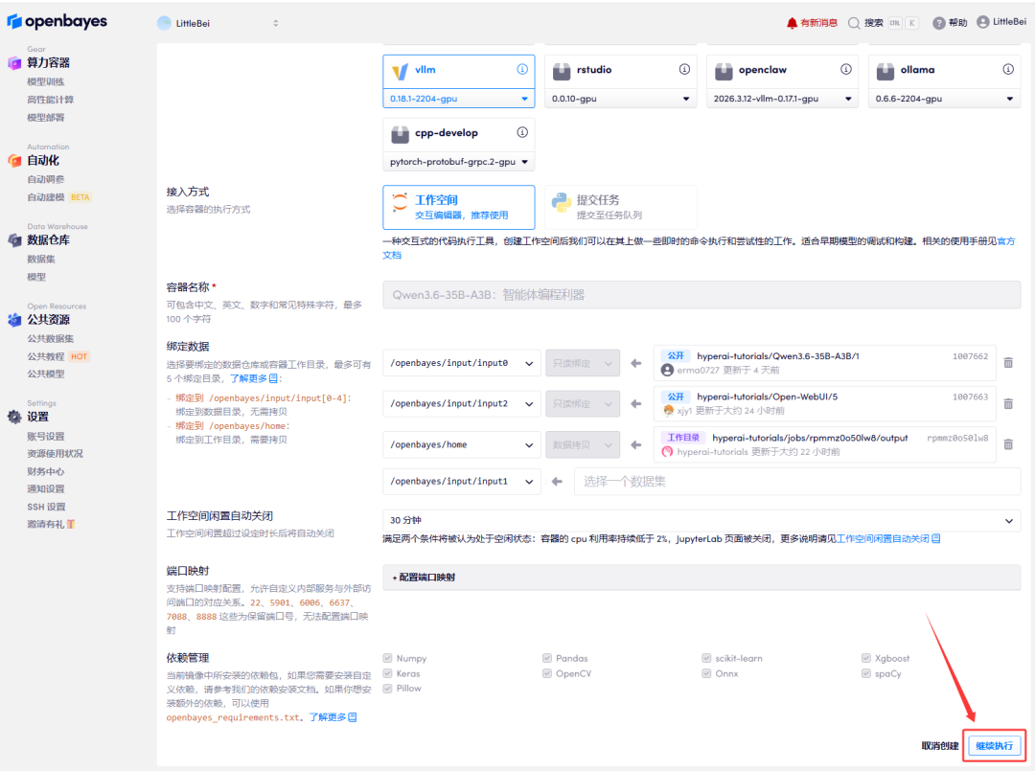This screenshot has width=1035, height=771.
Task: Click the 数据仓库 sidebar icon
Action: tap(14, 240)
